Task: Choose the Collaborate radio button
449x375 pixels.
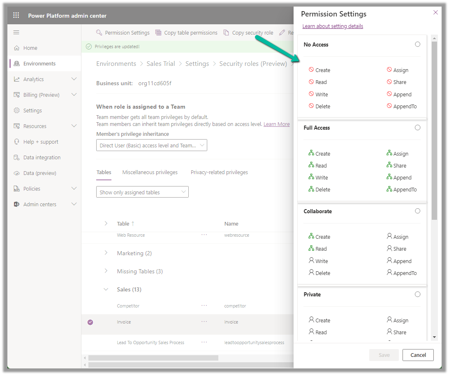Action: click(x=417, y=211)
